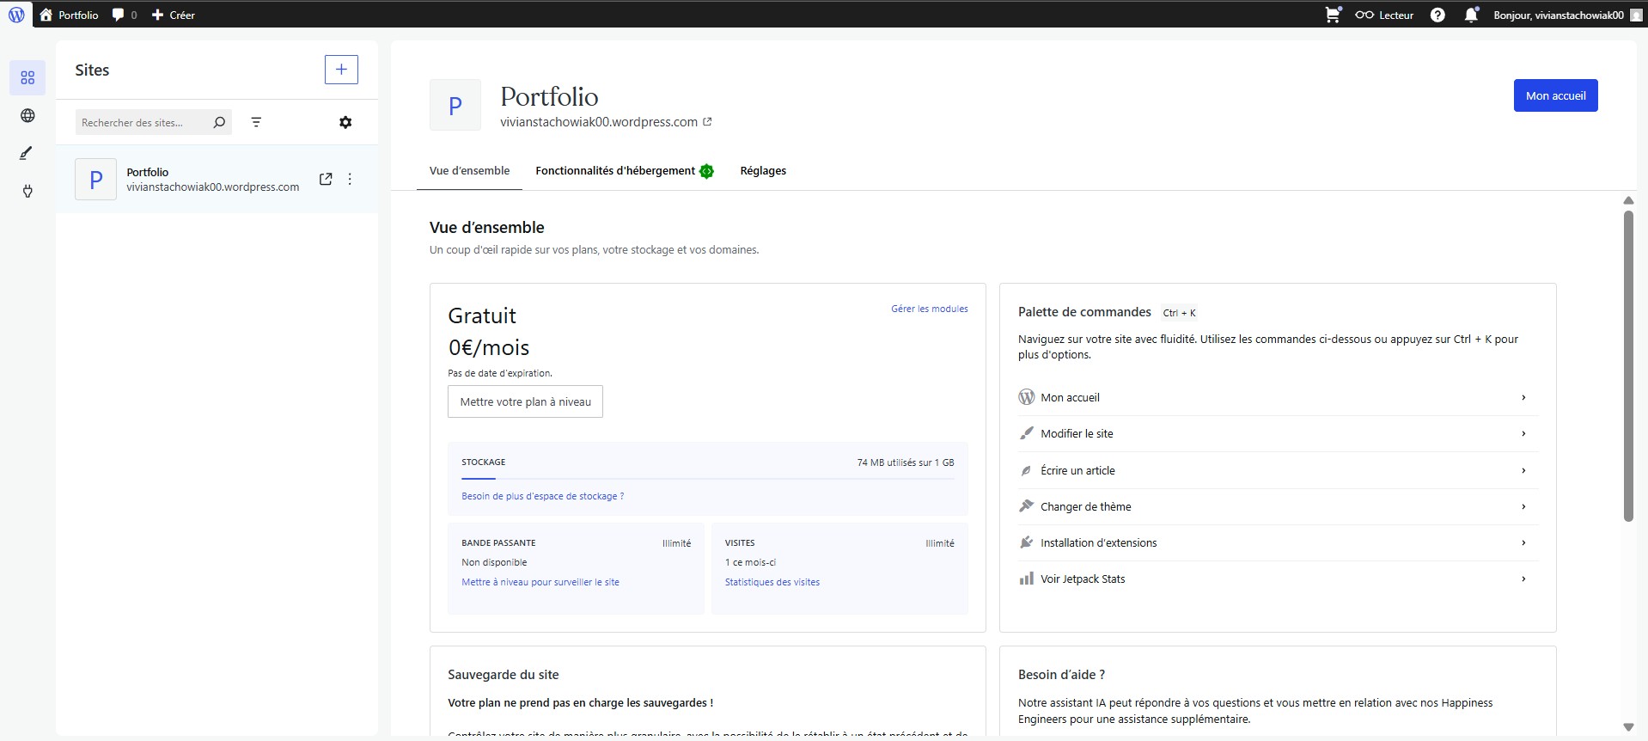Open vivianstachowiak00.wordpress.com header link
The width and height of the screenshot is (1648, 741).
pos(606,122)
